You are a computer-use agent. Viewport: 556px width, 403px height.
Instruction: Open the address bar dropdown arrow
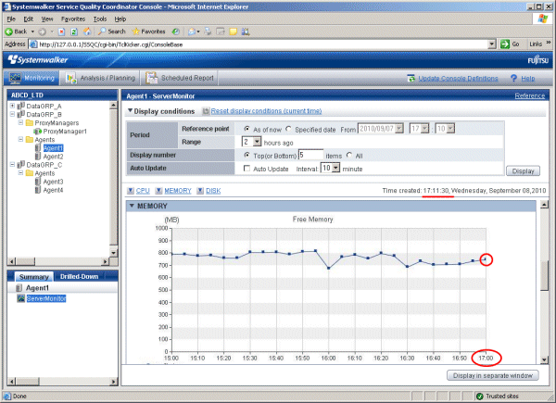coord(491,44)
